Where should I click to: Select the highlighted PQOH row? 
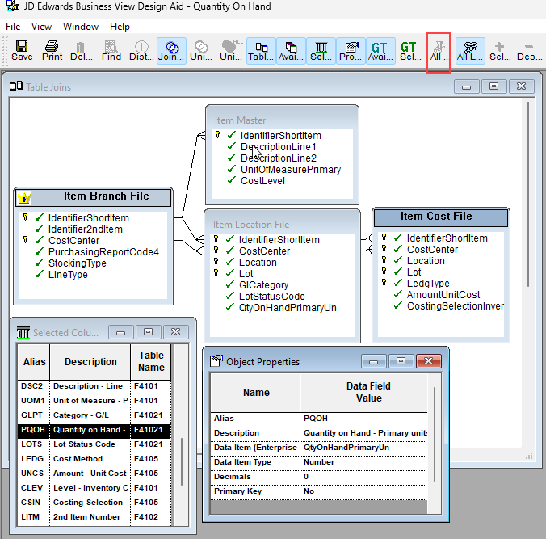pyautogui.click(x=94, y=430)
